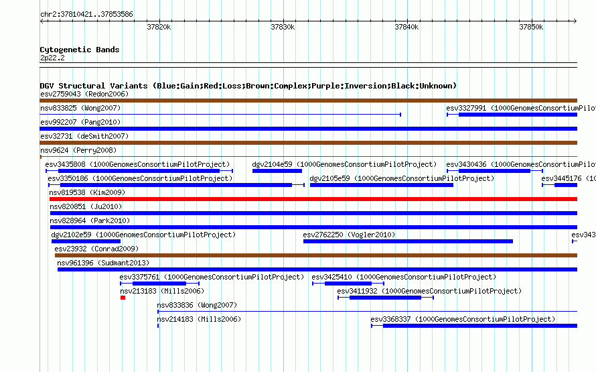Click the 37820k ruler tick label
Image resolution: width=596 pixels, height=372 pixels.
click(x=159, y=27)
